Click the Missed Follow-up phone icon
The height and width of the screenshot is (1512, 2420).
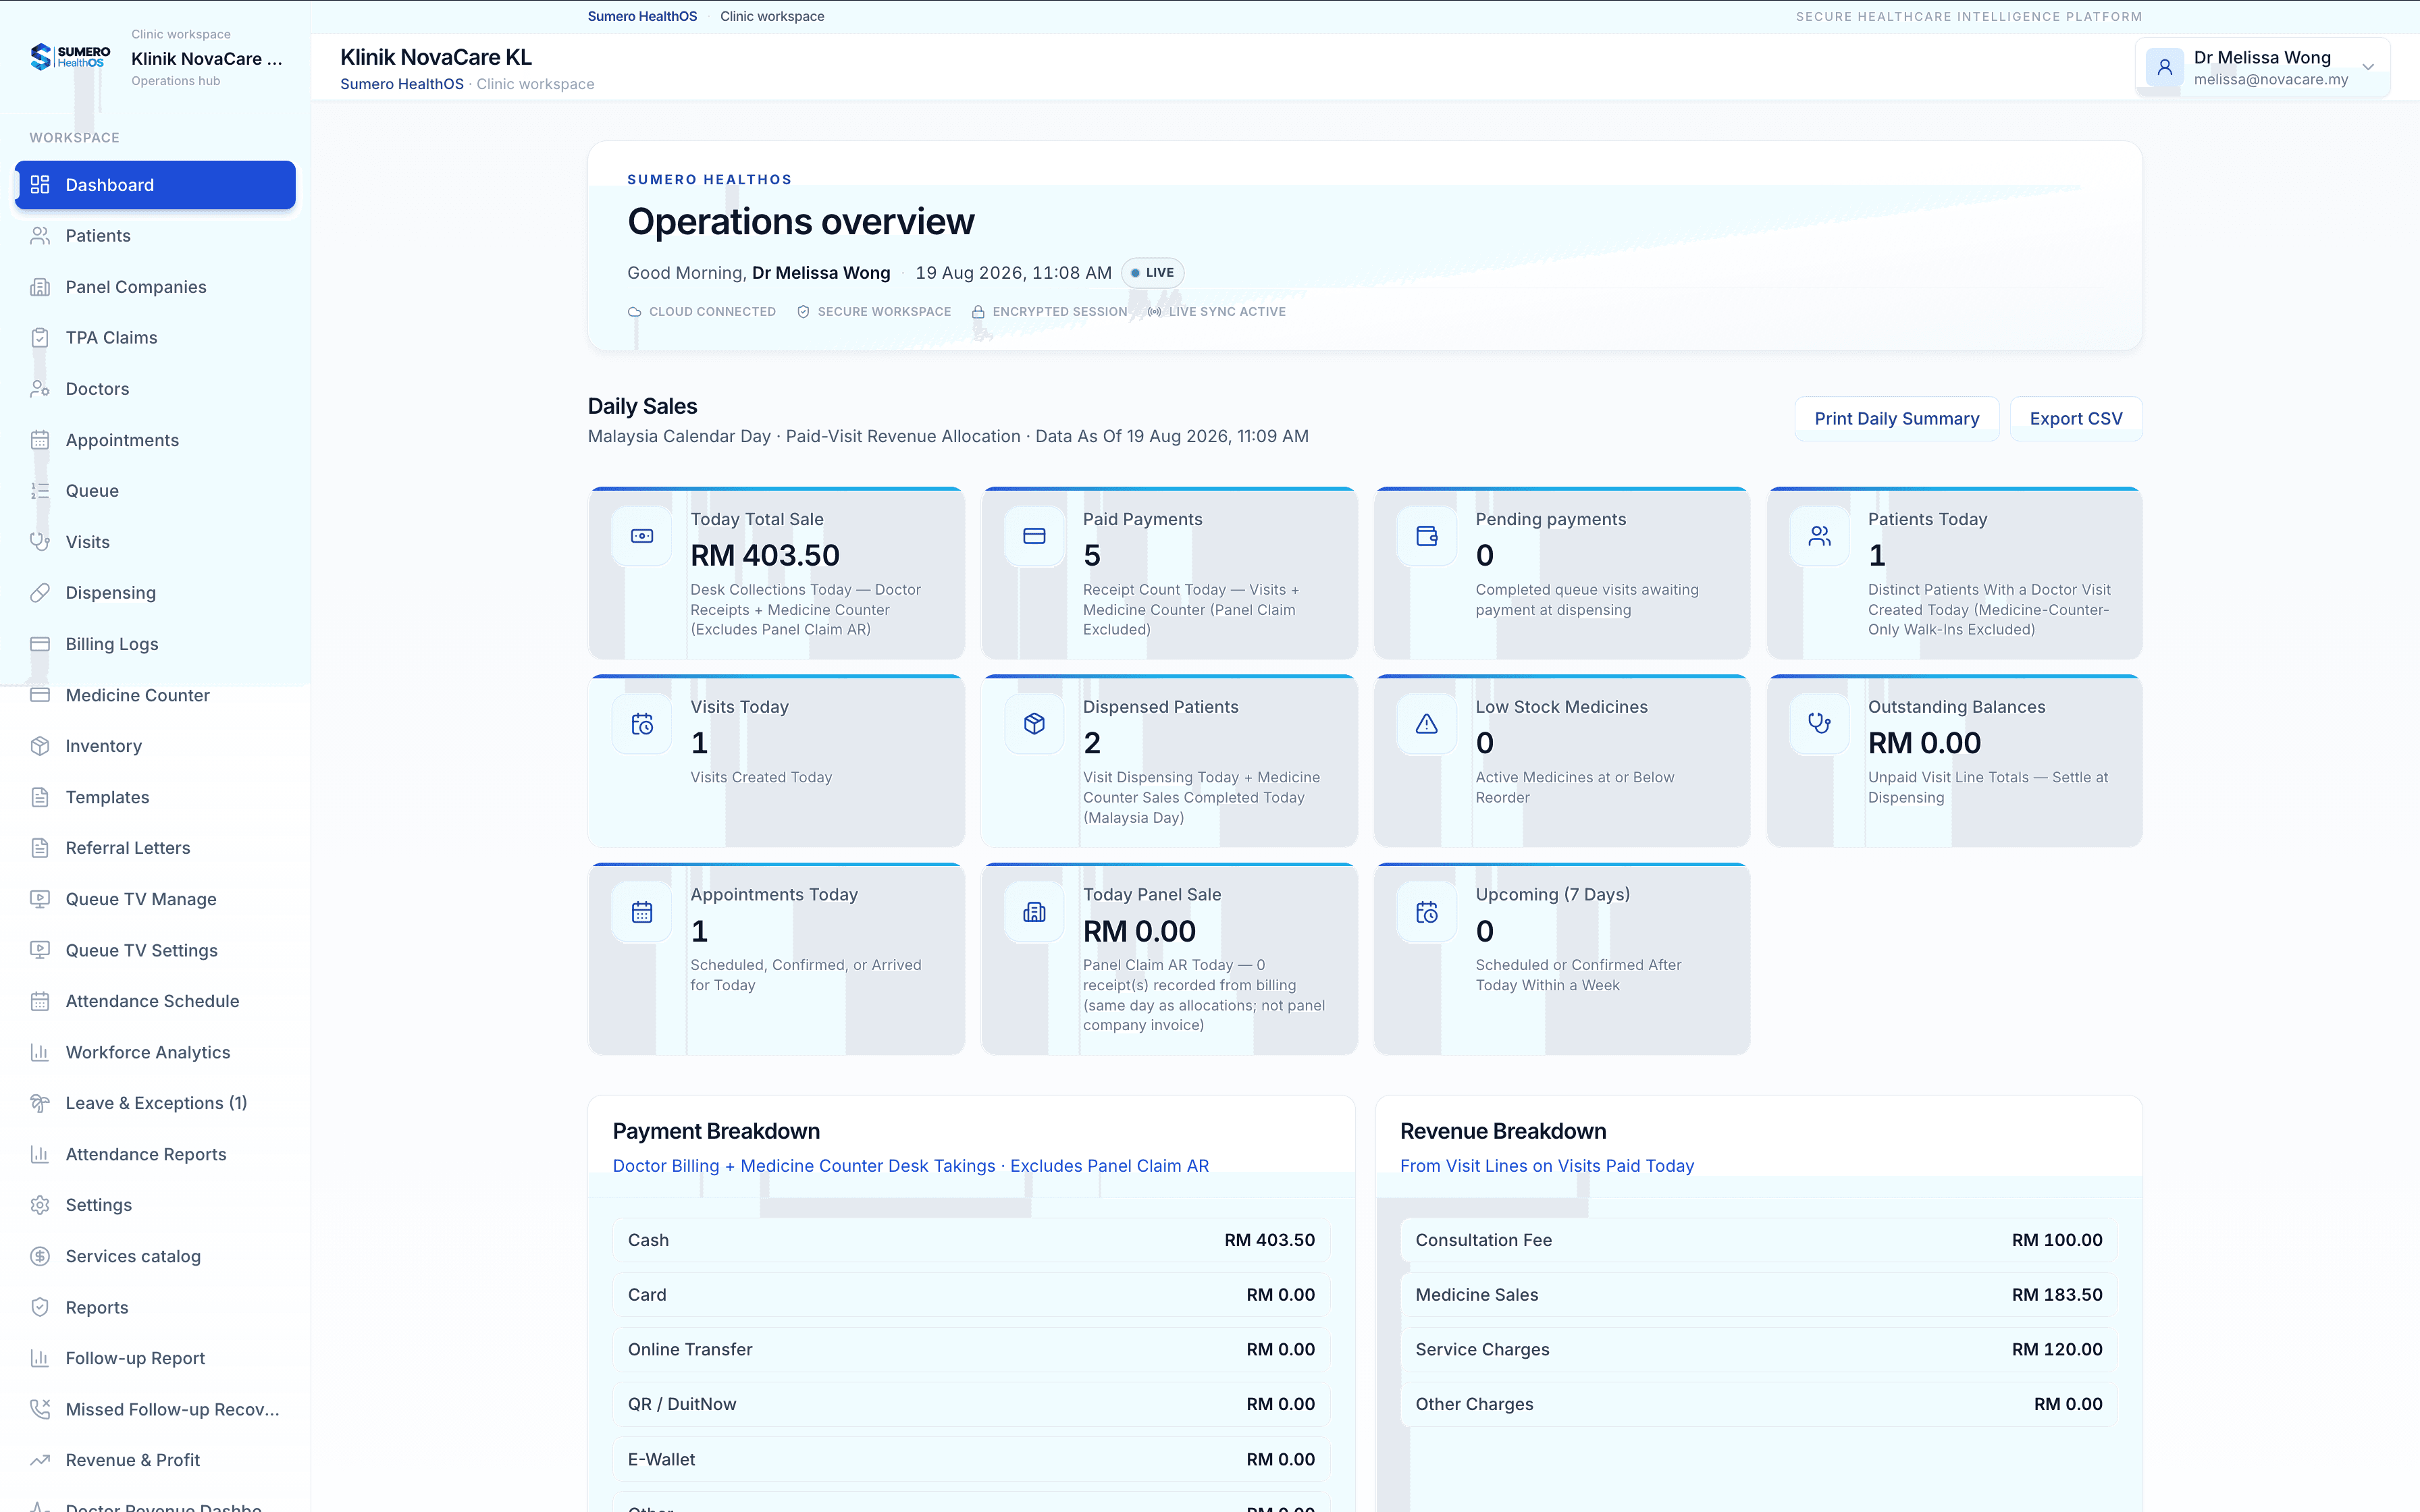point(40,1409)
